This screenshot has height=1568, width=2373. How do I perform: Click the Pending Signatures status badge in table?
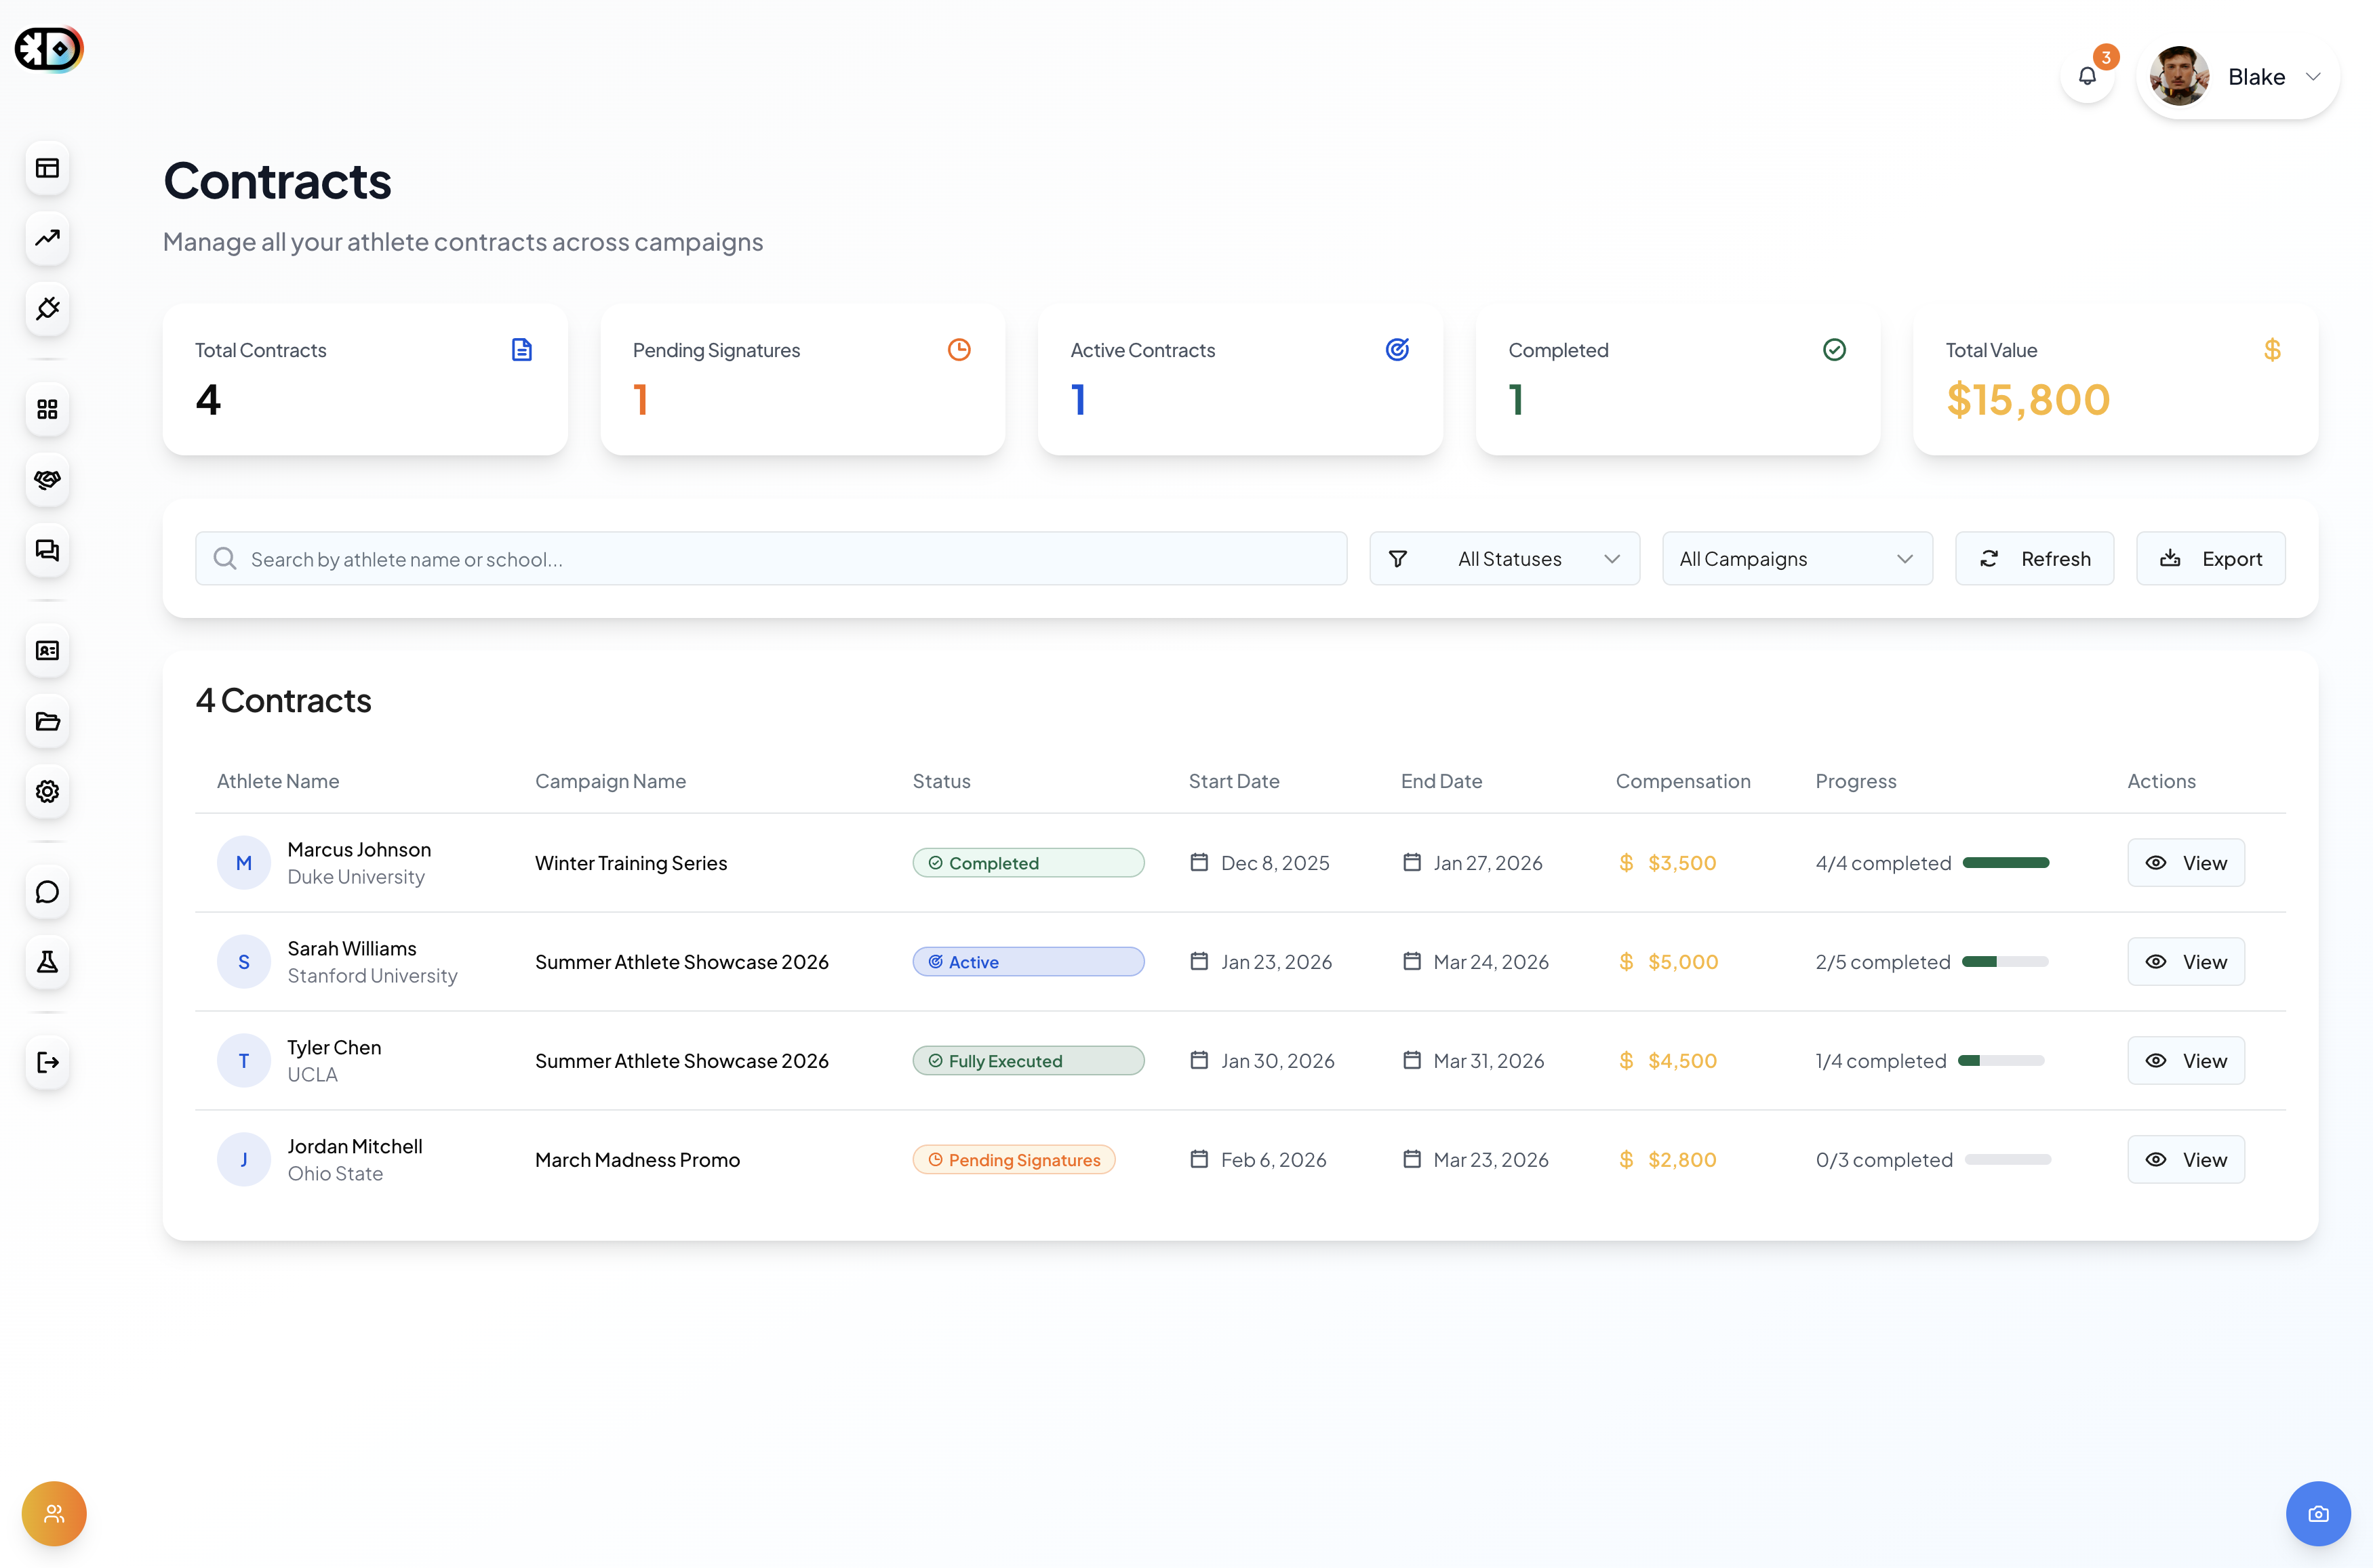tap(1014, 1160)
